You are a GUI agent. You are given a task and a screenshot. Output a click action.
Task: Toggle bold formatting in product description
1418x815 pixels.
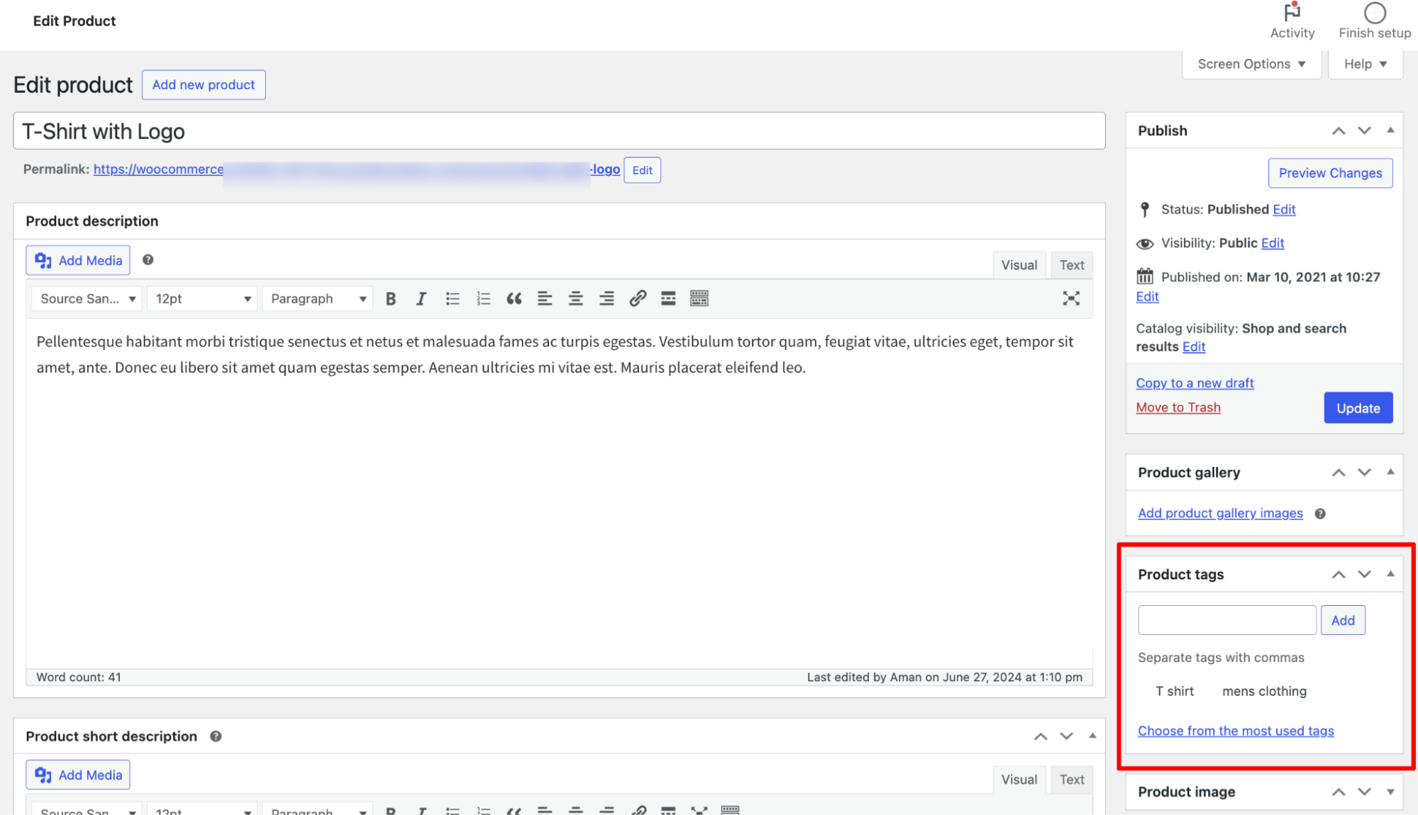click(x=390, y=299)
